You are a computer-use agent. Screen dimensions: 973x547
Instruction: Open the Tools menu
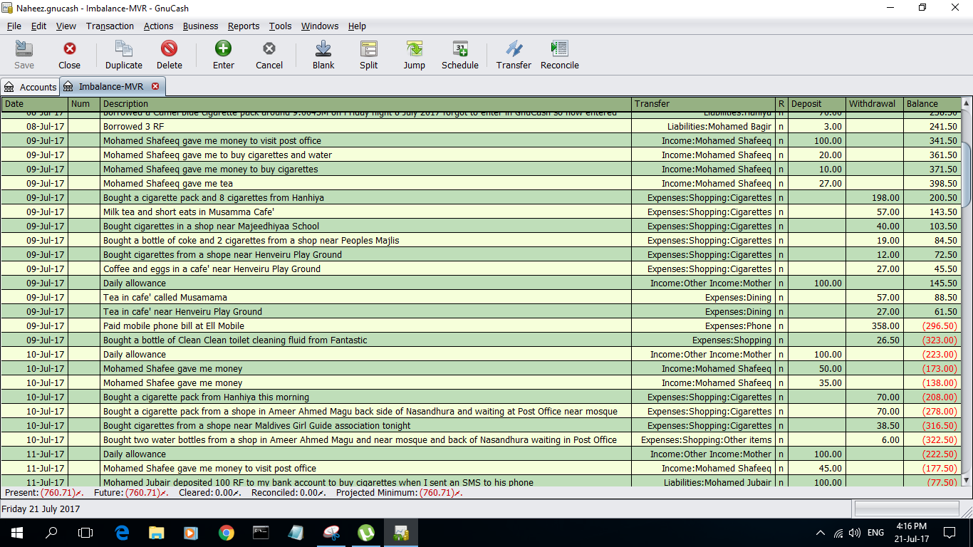[280, 26]
